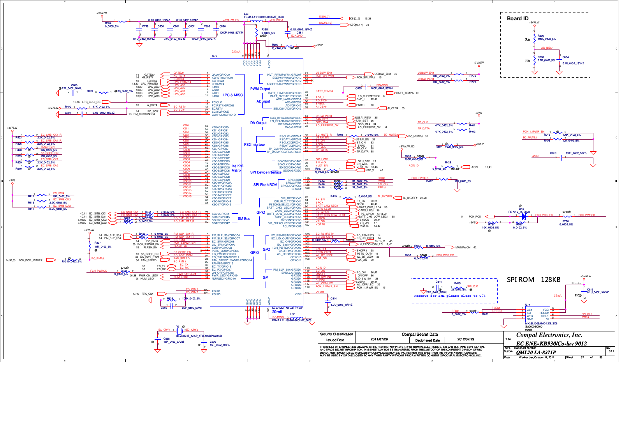Select resistor "R398" in Board ID box
The width and height of the screenshot is (623, 441).
[x=540, y=57]
